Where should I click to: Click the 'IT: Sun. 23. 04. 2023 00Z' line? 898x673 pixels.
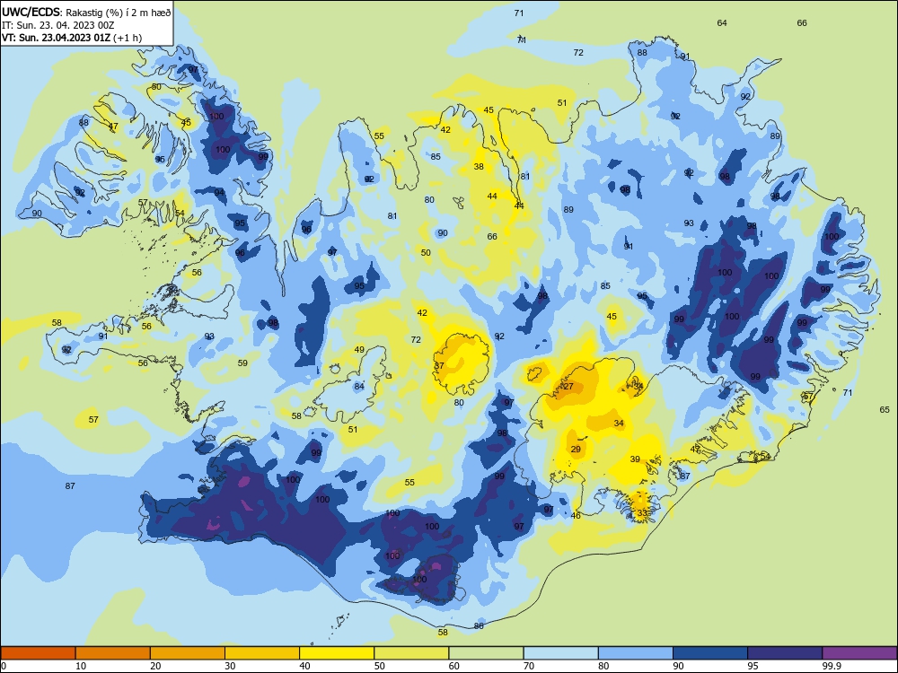(x=57, y=25)
